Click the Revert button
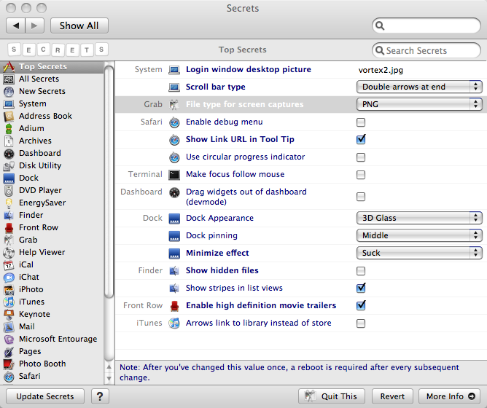 (392, 396)
